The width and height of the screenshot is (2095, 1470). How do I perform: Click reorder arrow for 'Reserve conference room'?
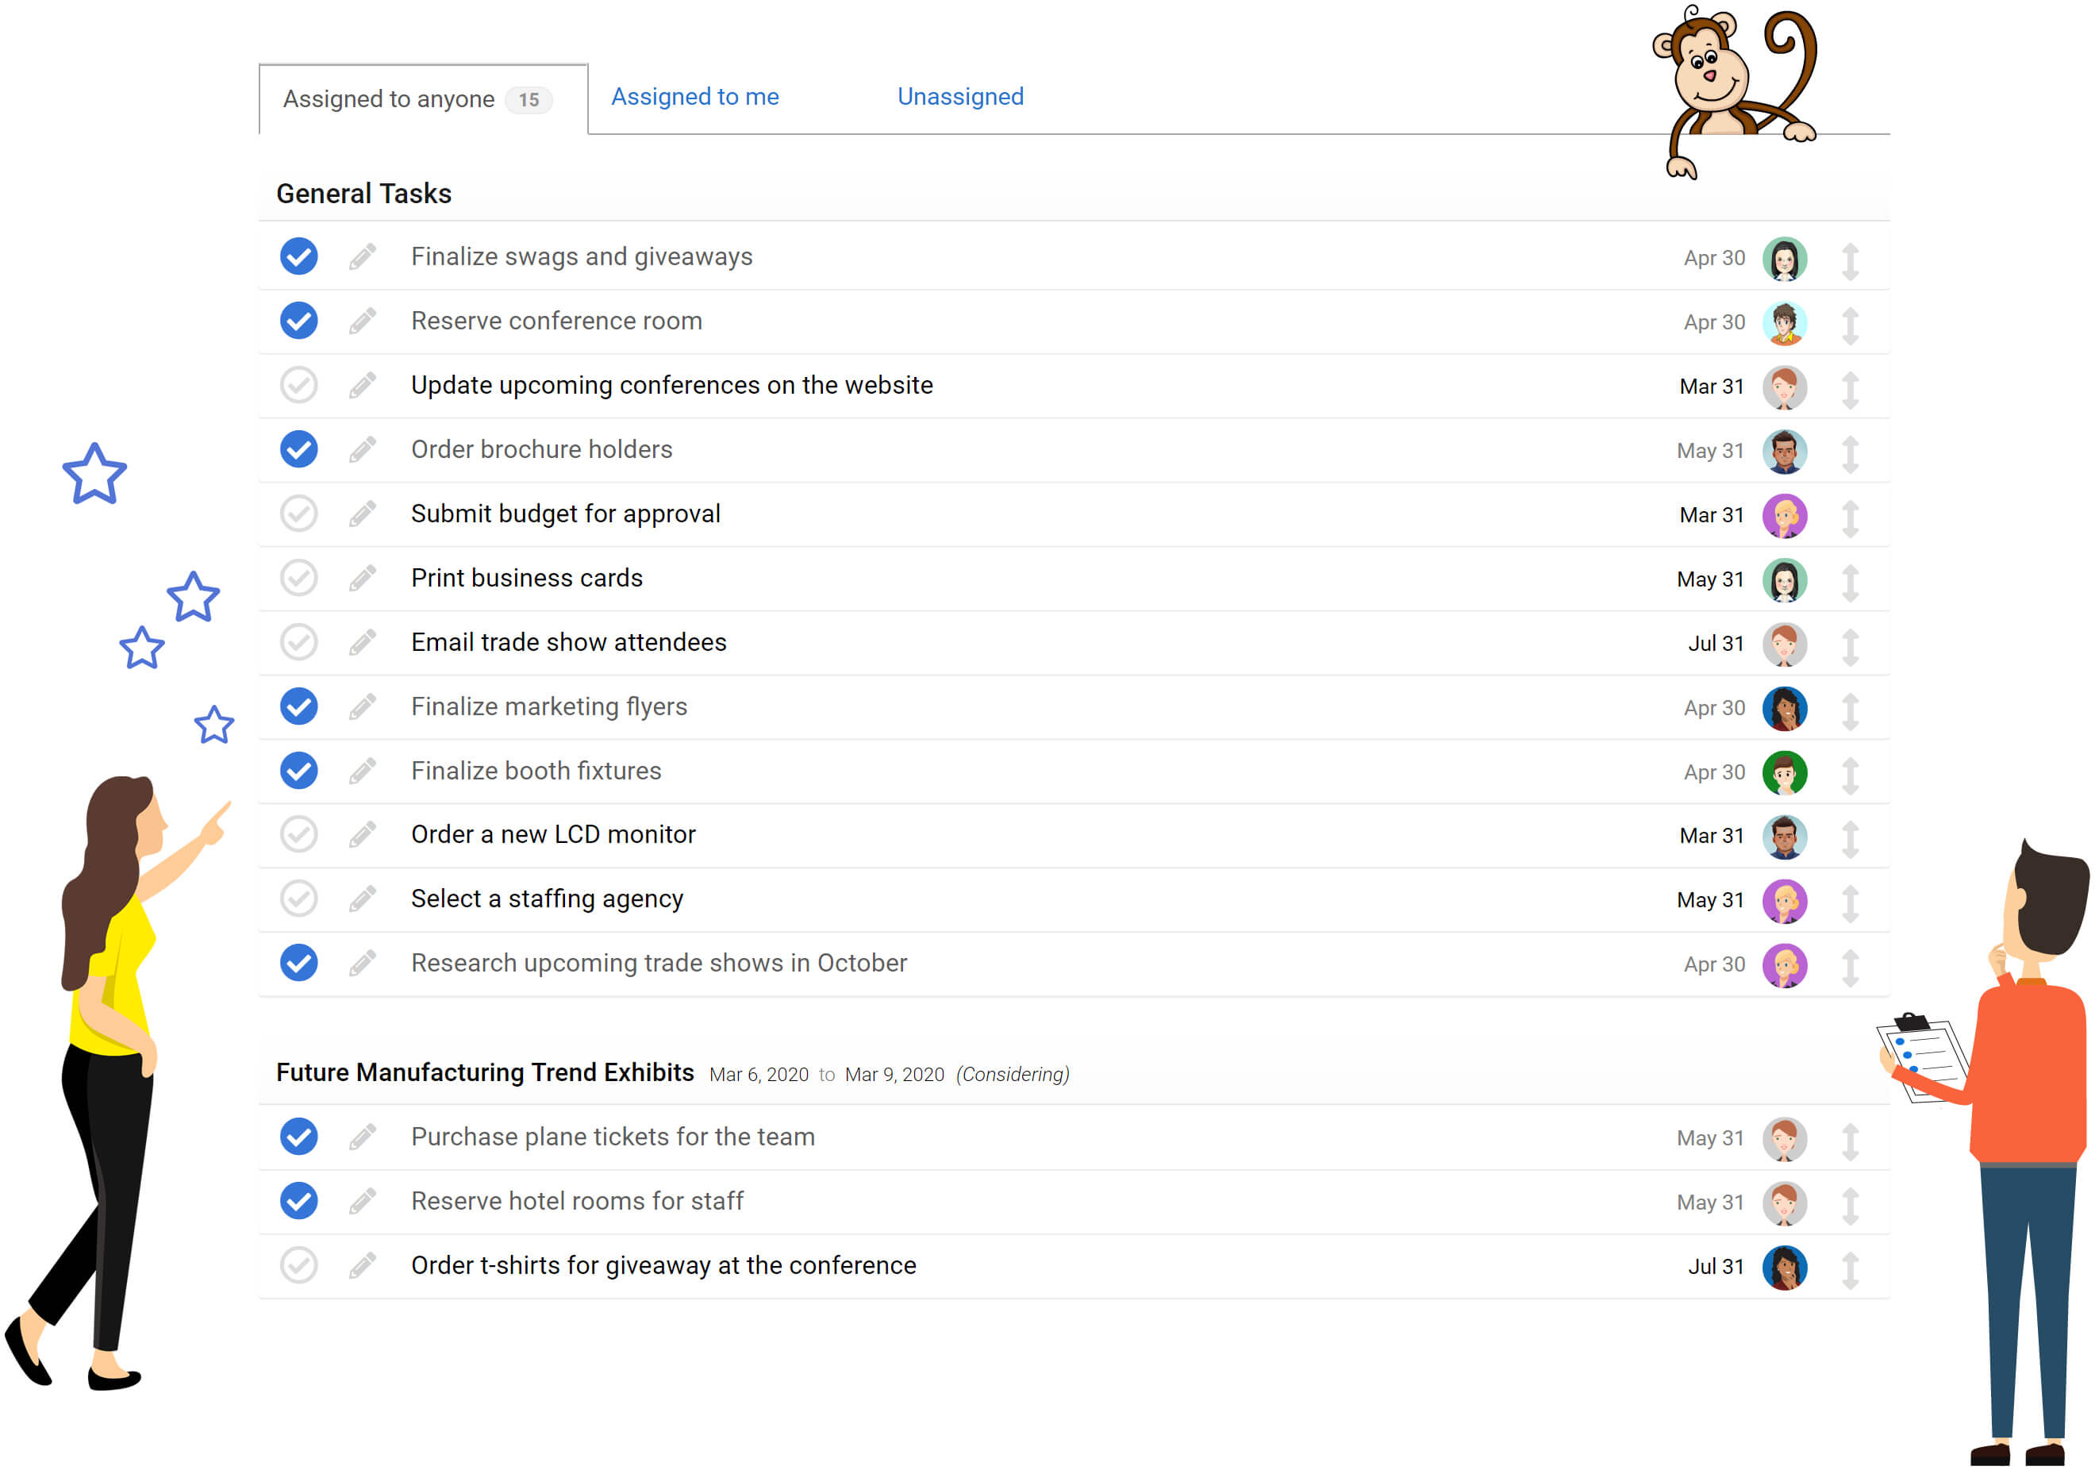tap(1850, 325)
